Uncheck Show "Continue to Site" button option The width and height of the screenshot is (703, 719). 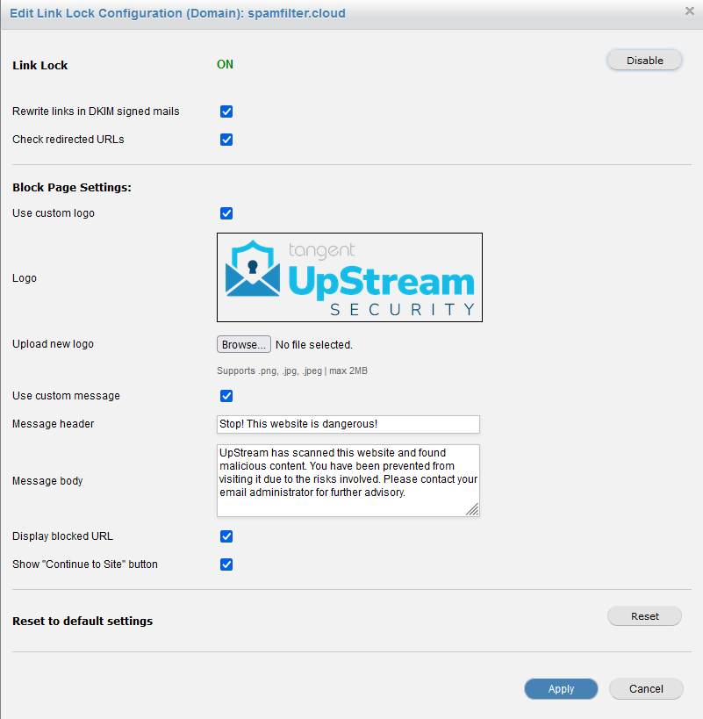pyautogui.click(x=226, y=564)
